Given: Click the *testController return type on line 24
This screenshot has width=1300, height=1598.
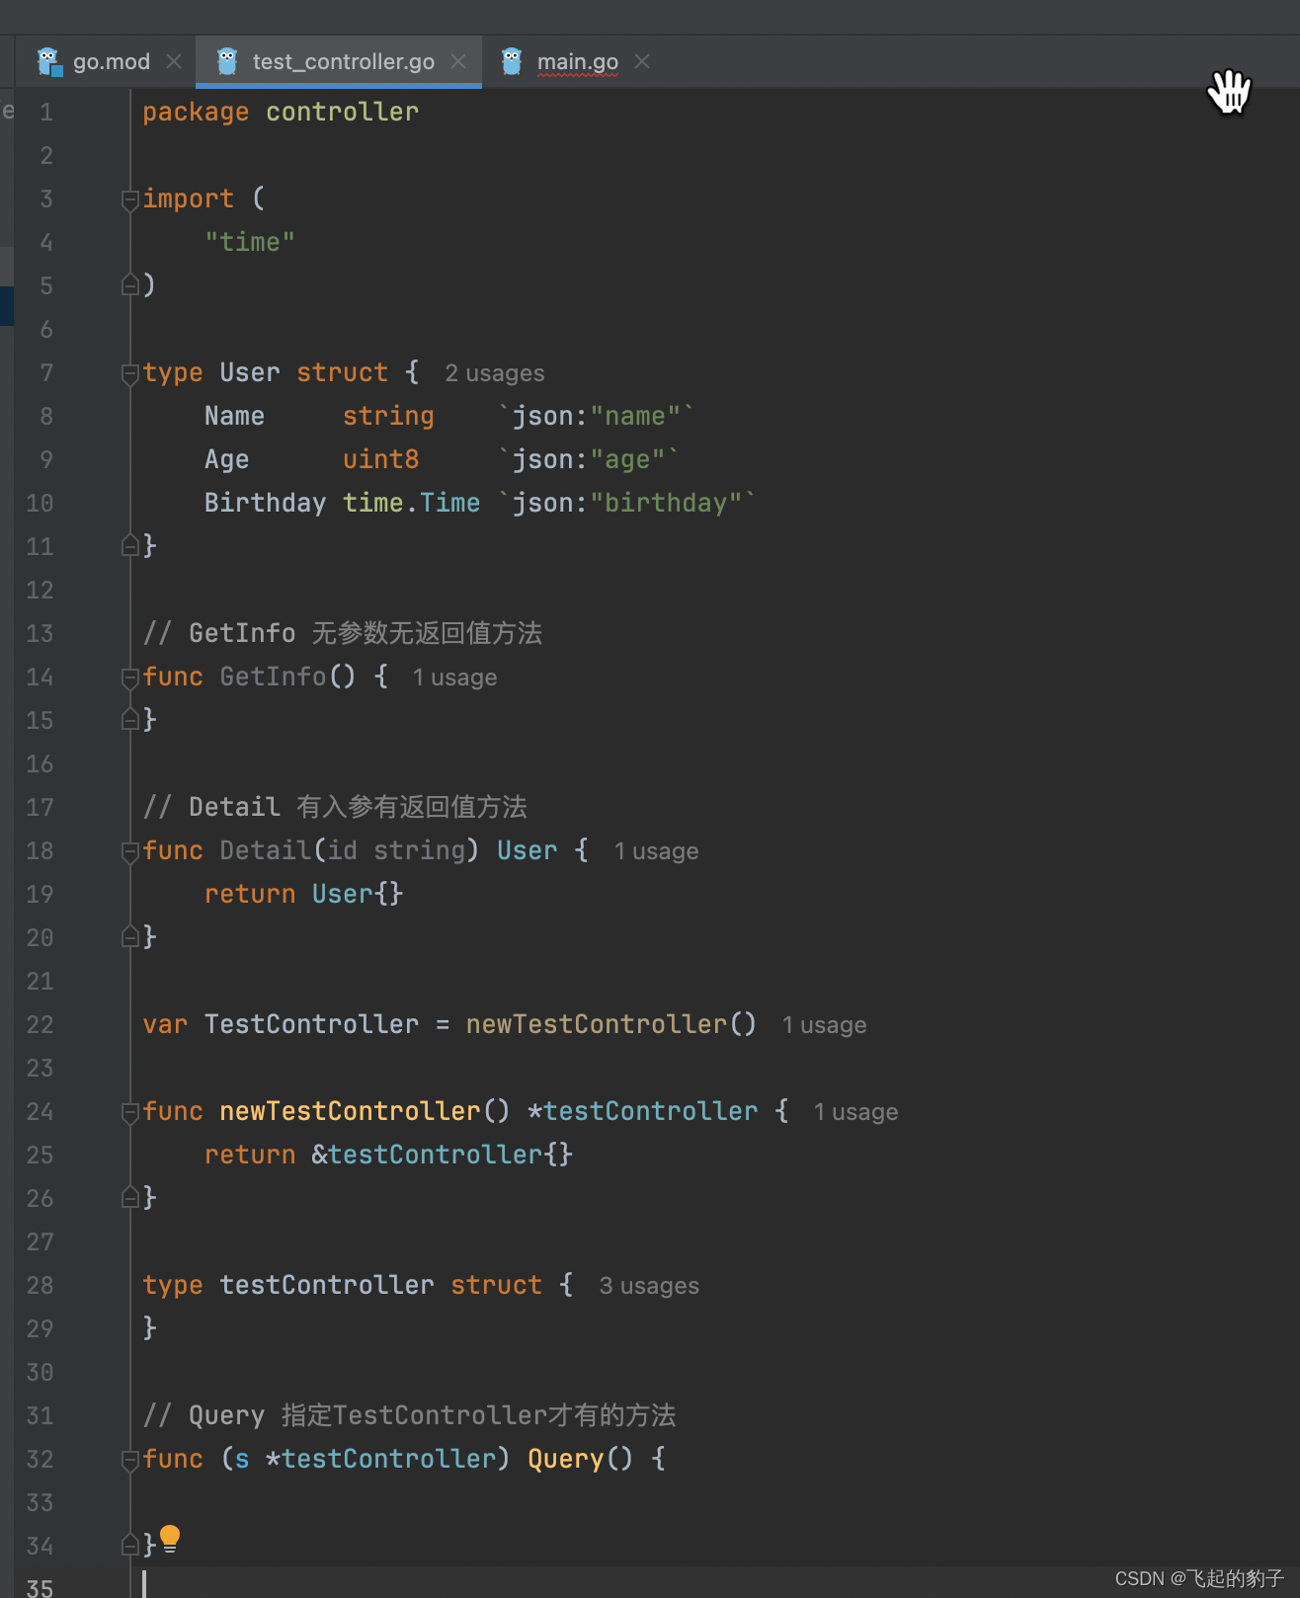Looking at the screenshot, I should 643,1111.
